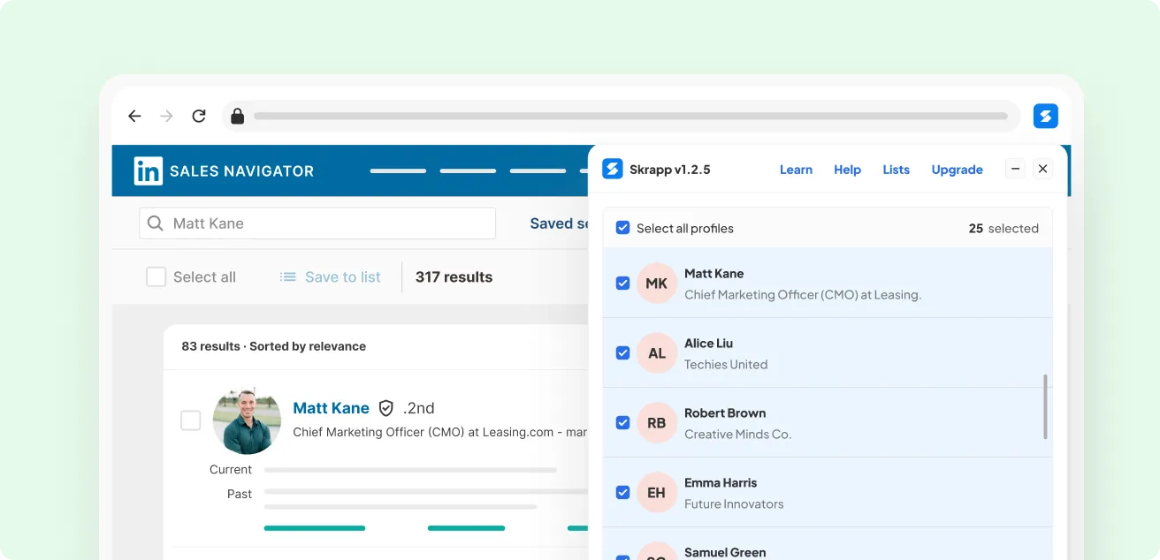
Task: Click inside the Matt Kane search field
Action: (x=318, y=223)
